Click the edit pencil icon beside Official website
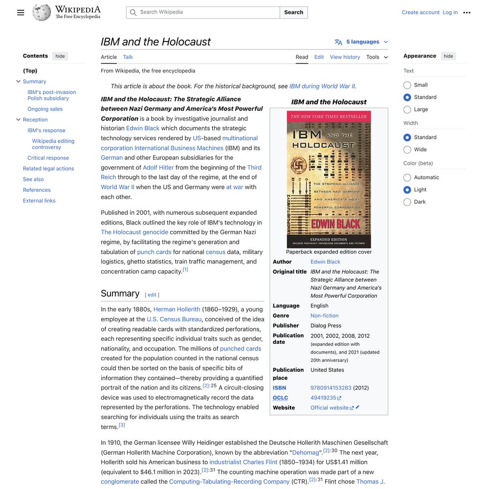This screenshot has height=489, width=489. 357,407
